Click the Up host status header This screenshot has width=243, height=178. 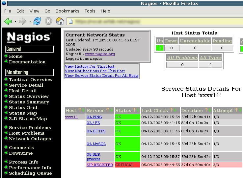click(160, 41)
